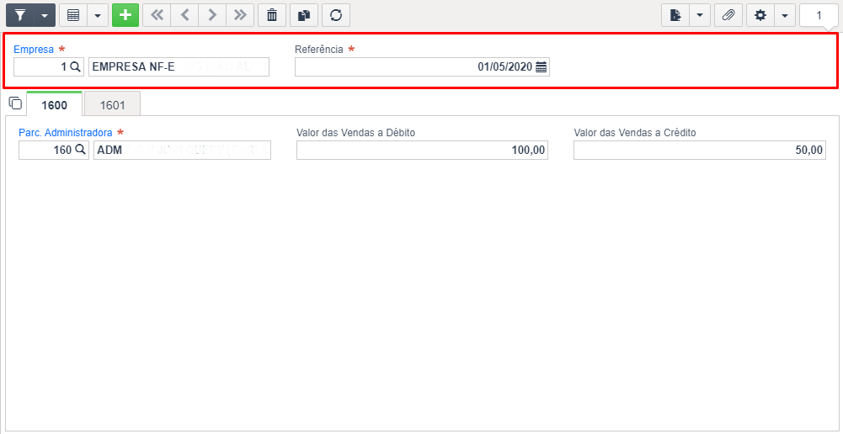Select the 1600 tab

54,104
